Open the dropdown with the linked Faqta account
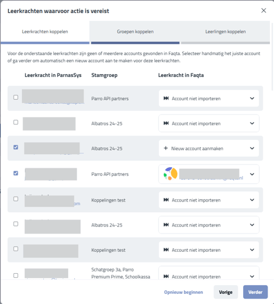 click(209, 174)
